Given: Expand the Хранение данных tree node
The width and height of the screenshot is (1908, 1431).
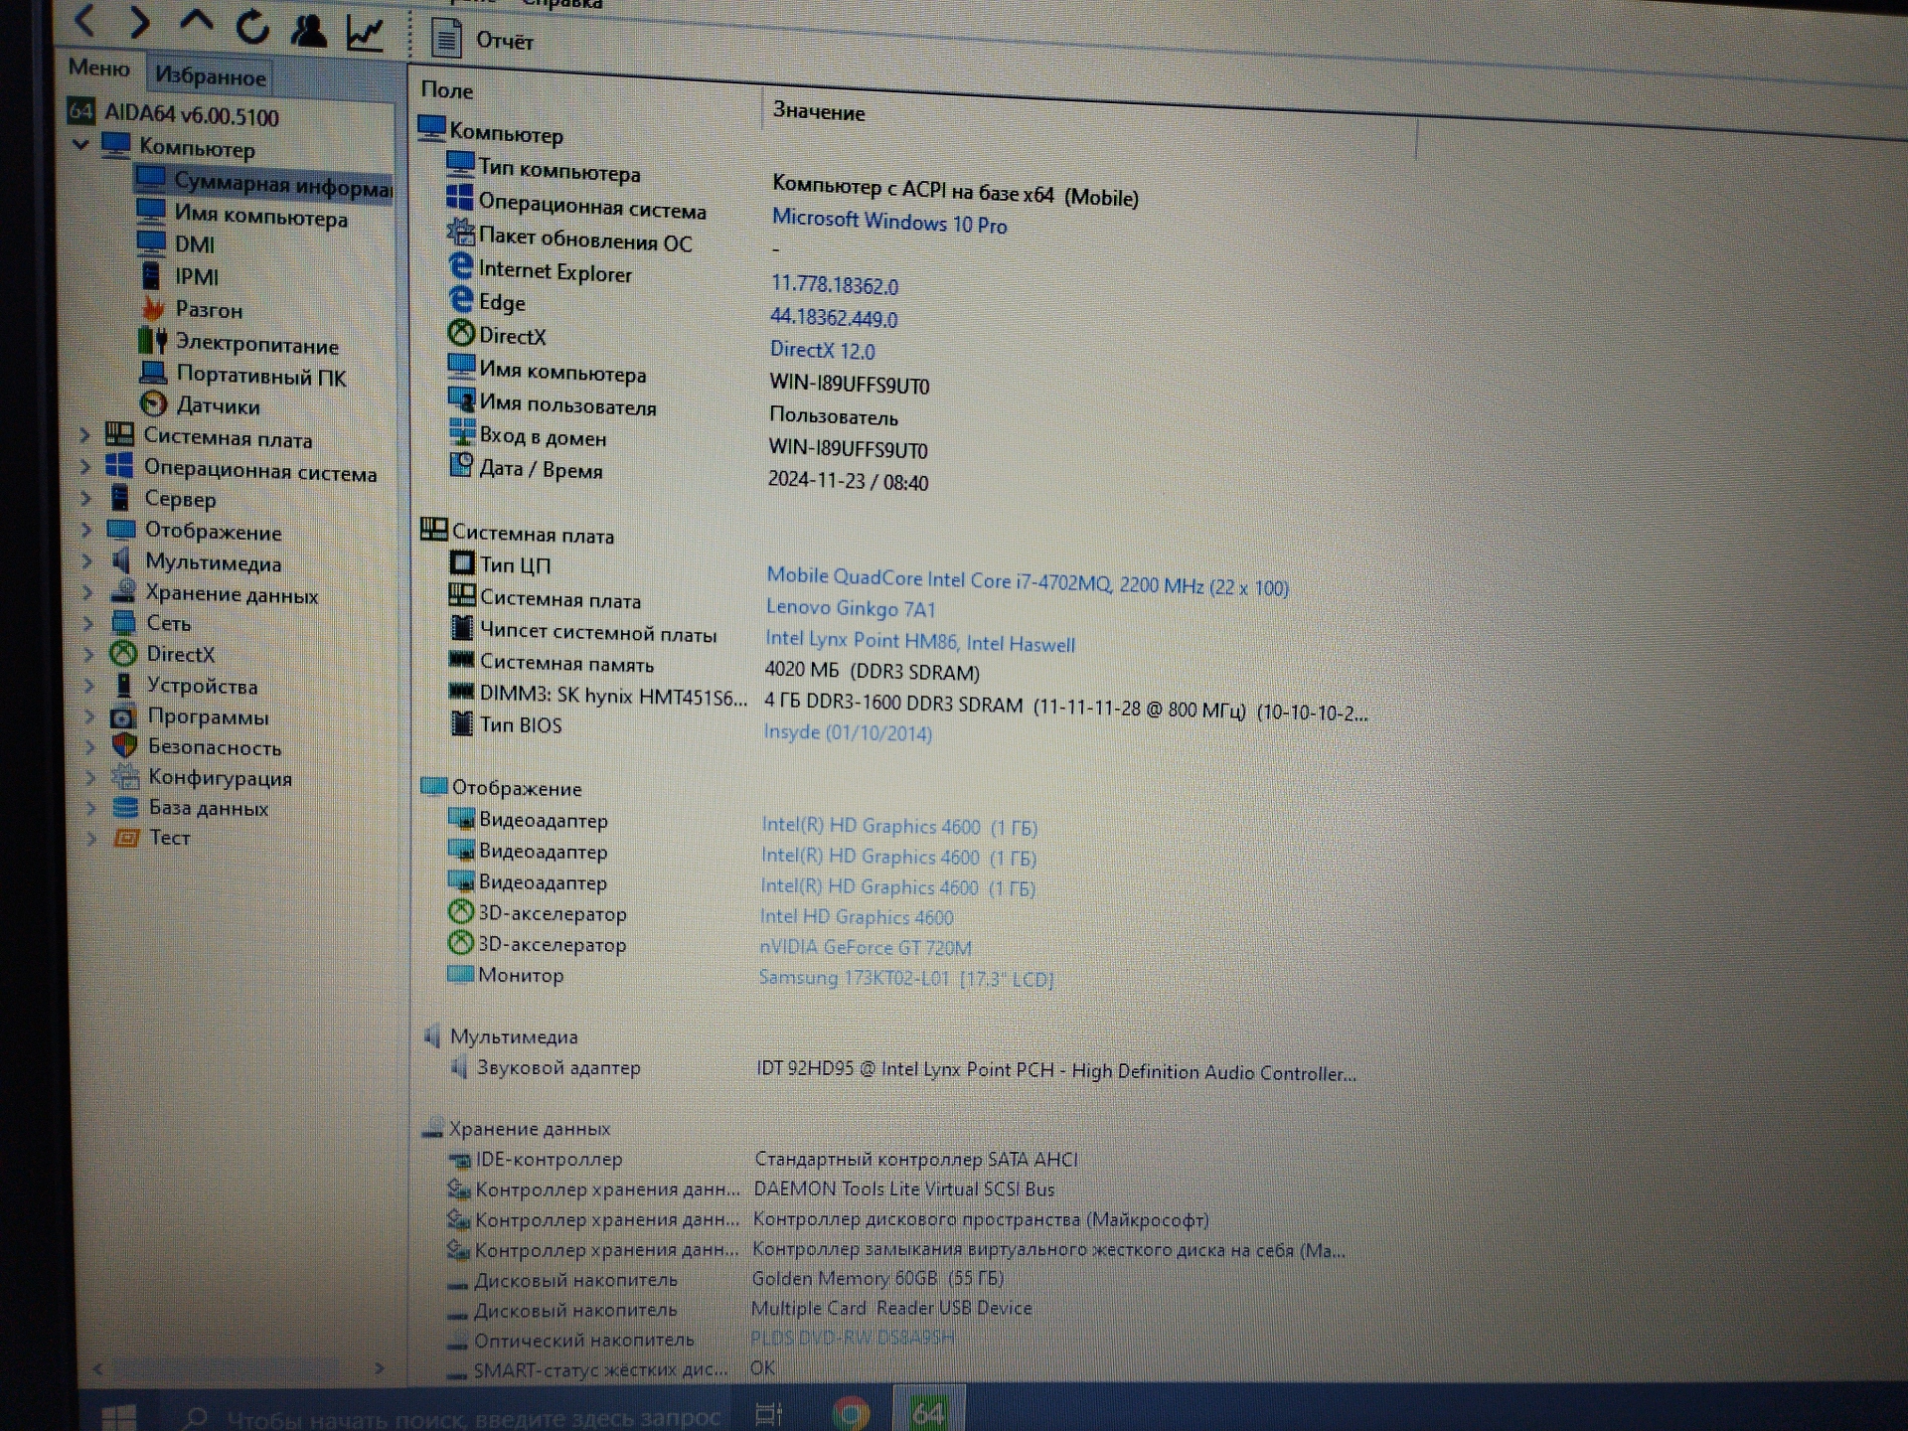Looking at the screenshot, I should tap(87, 593).
